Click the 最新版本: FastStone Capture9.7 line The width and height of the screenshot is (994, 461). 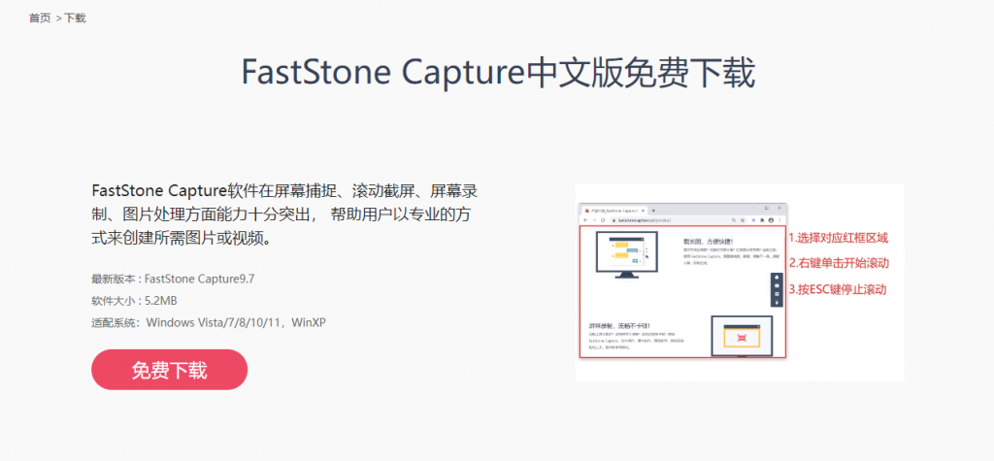coord(173,279)
